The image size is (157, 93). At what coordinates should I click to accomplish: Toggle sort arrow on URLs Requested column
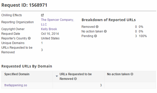pyautogui.click(x=57, y=76)
